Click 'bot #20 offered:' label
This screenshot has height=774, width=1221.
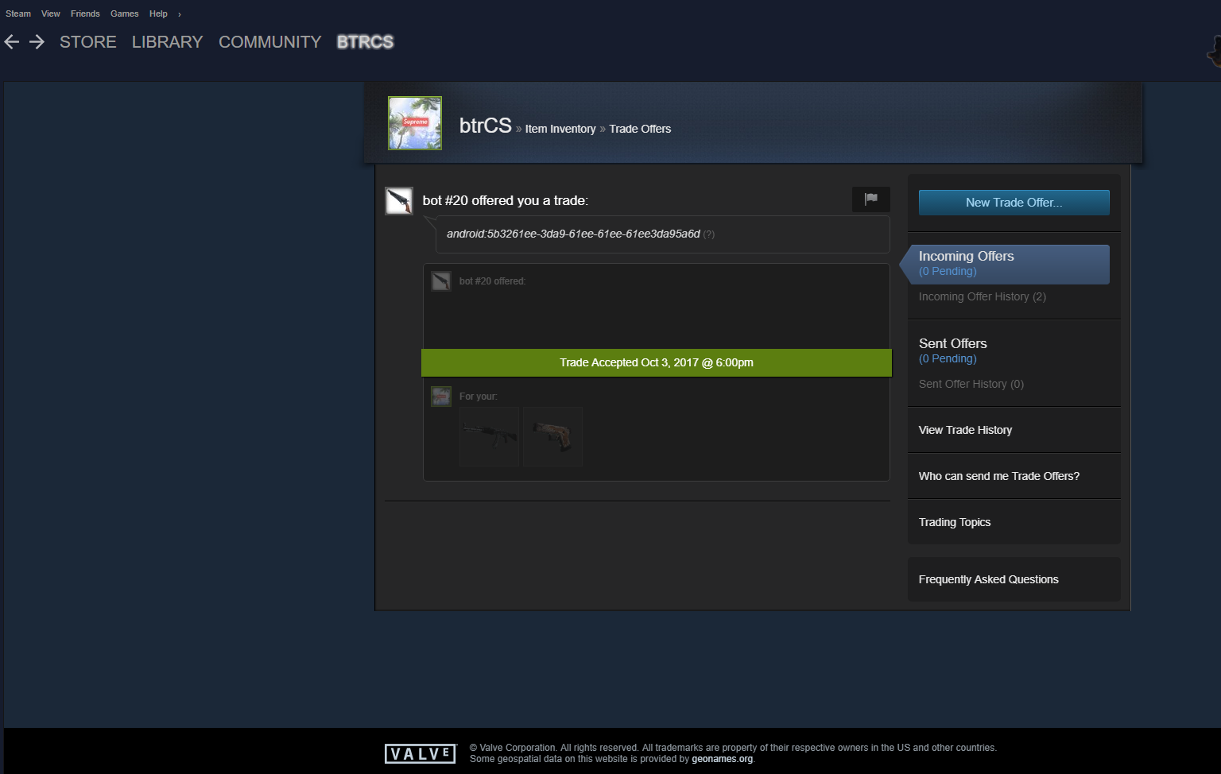coord(492,281)
